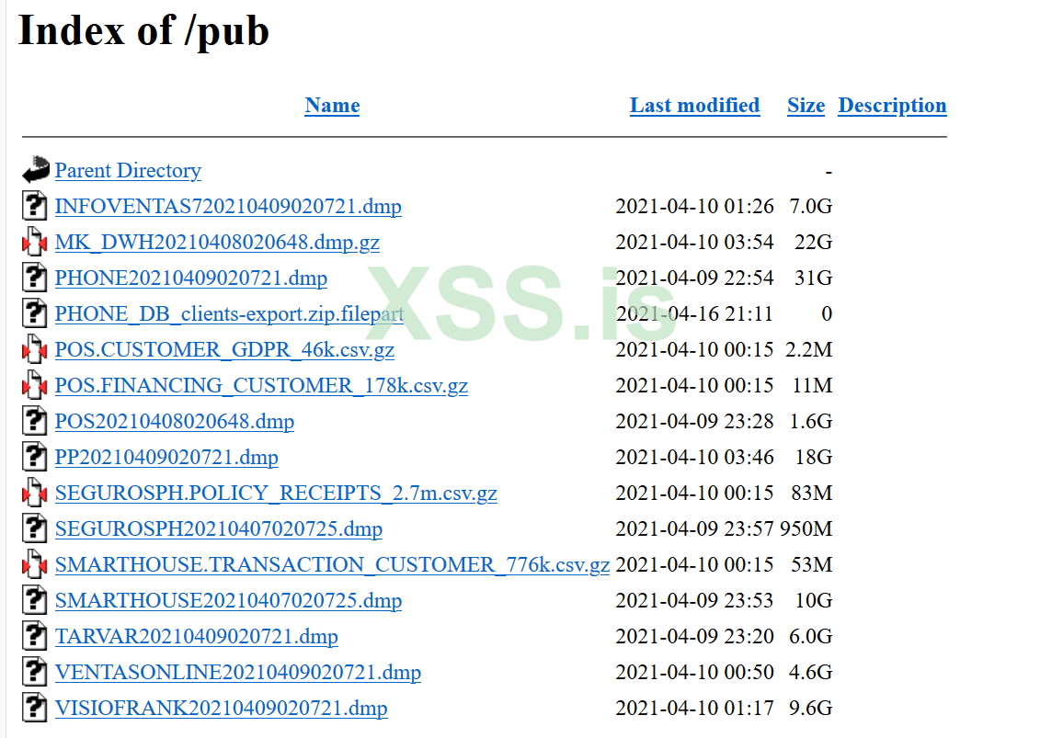This screenshot has width=1040, height=738.
Task: Click size value '7.0G' of INFOVENTAS dump
Action: click(x=810, y=206)
